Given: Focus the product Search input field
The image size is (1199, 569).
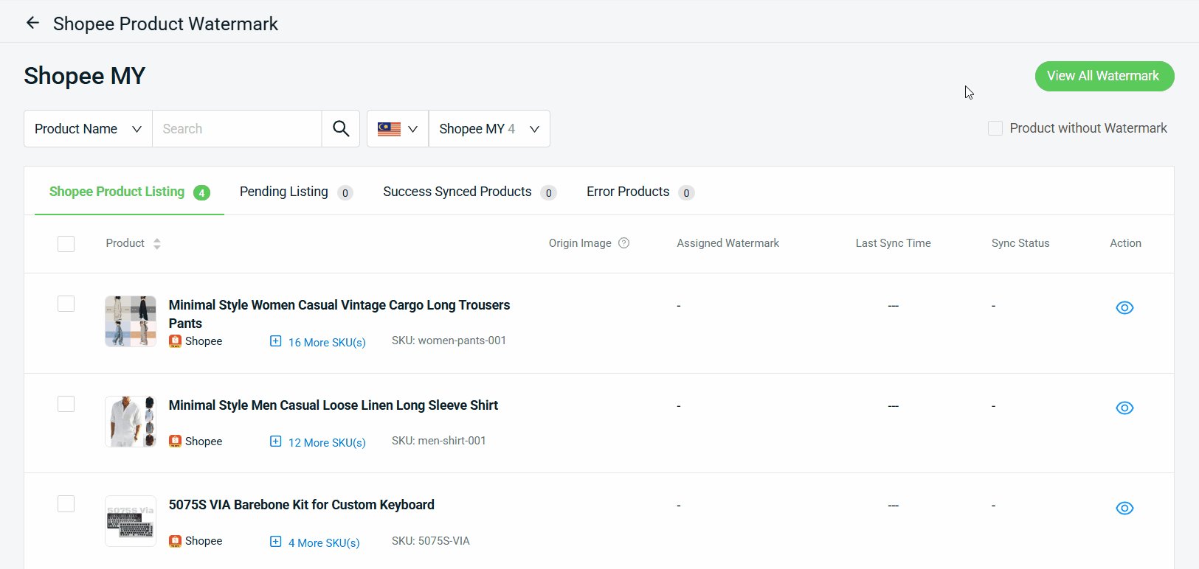Looking at the screenshot, I should coord(237,129).
